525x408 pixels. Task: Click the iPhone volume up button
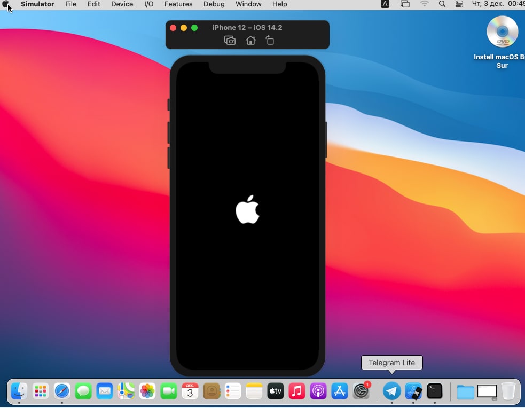tap(168, 132)
